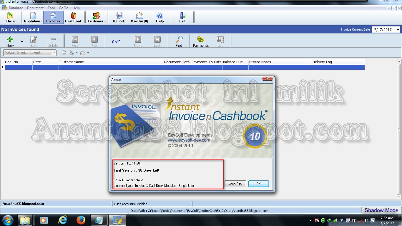This screenshot has width=402, height=226.
Task: Click the Version : 10.7.1.20 text
Action: [127, 163]
